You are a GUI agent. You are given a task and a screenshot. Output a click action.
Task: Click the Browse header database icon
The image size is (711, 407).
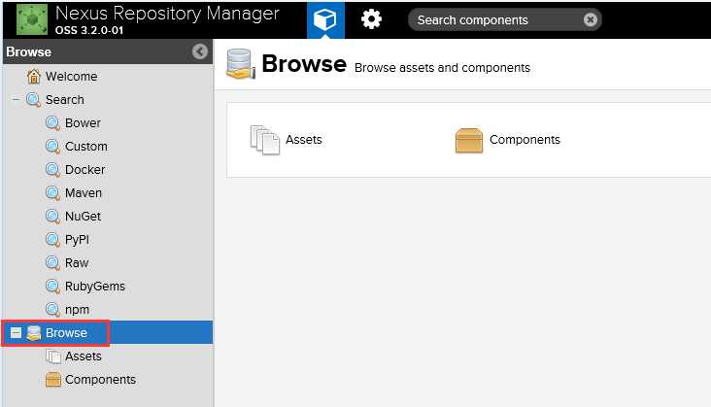point(241,64)
